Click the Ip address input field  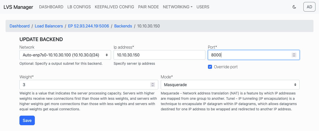(x=159, y=55)
